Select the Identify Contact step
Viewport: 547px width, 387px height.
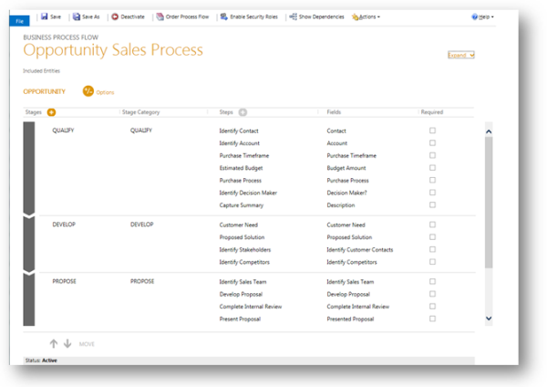coord(239,131)
